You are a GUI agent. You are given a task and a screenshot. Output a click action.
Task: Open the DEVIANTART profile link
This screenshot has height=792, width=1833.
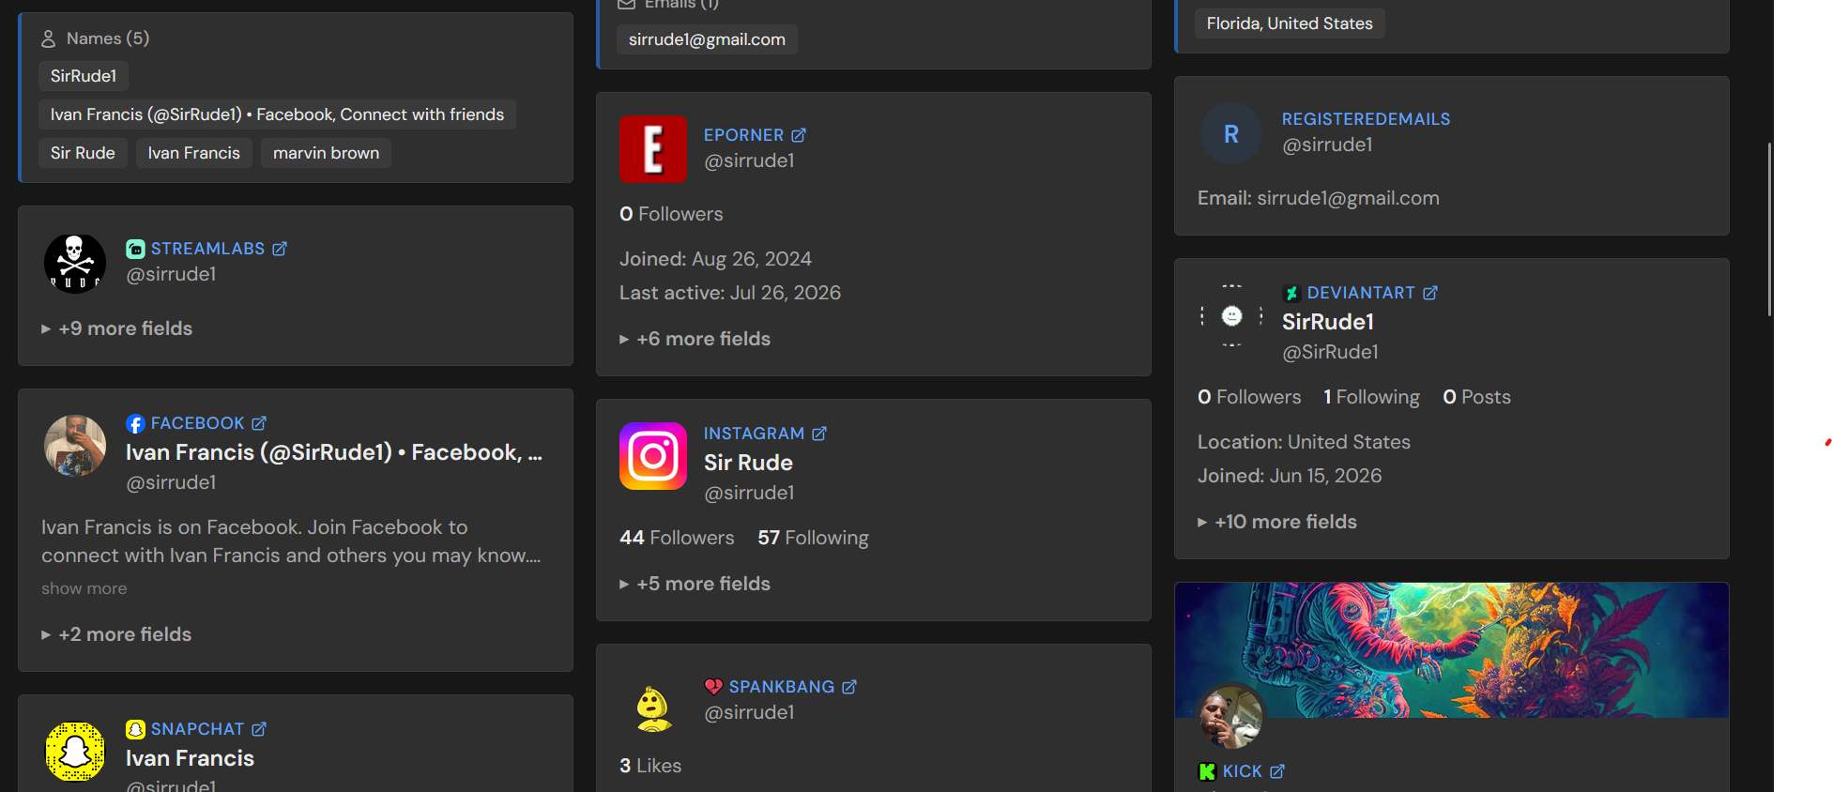(x=1361, y=293)
